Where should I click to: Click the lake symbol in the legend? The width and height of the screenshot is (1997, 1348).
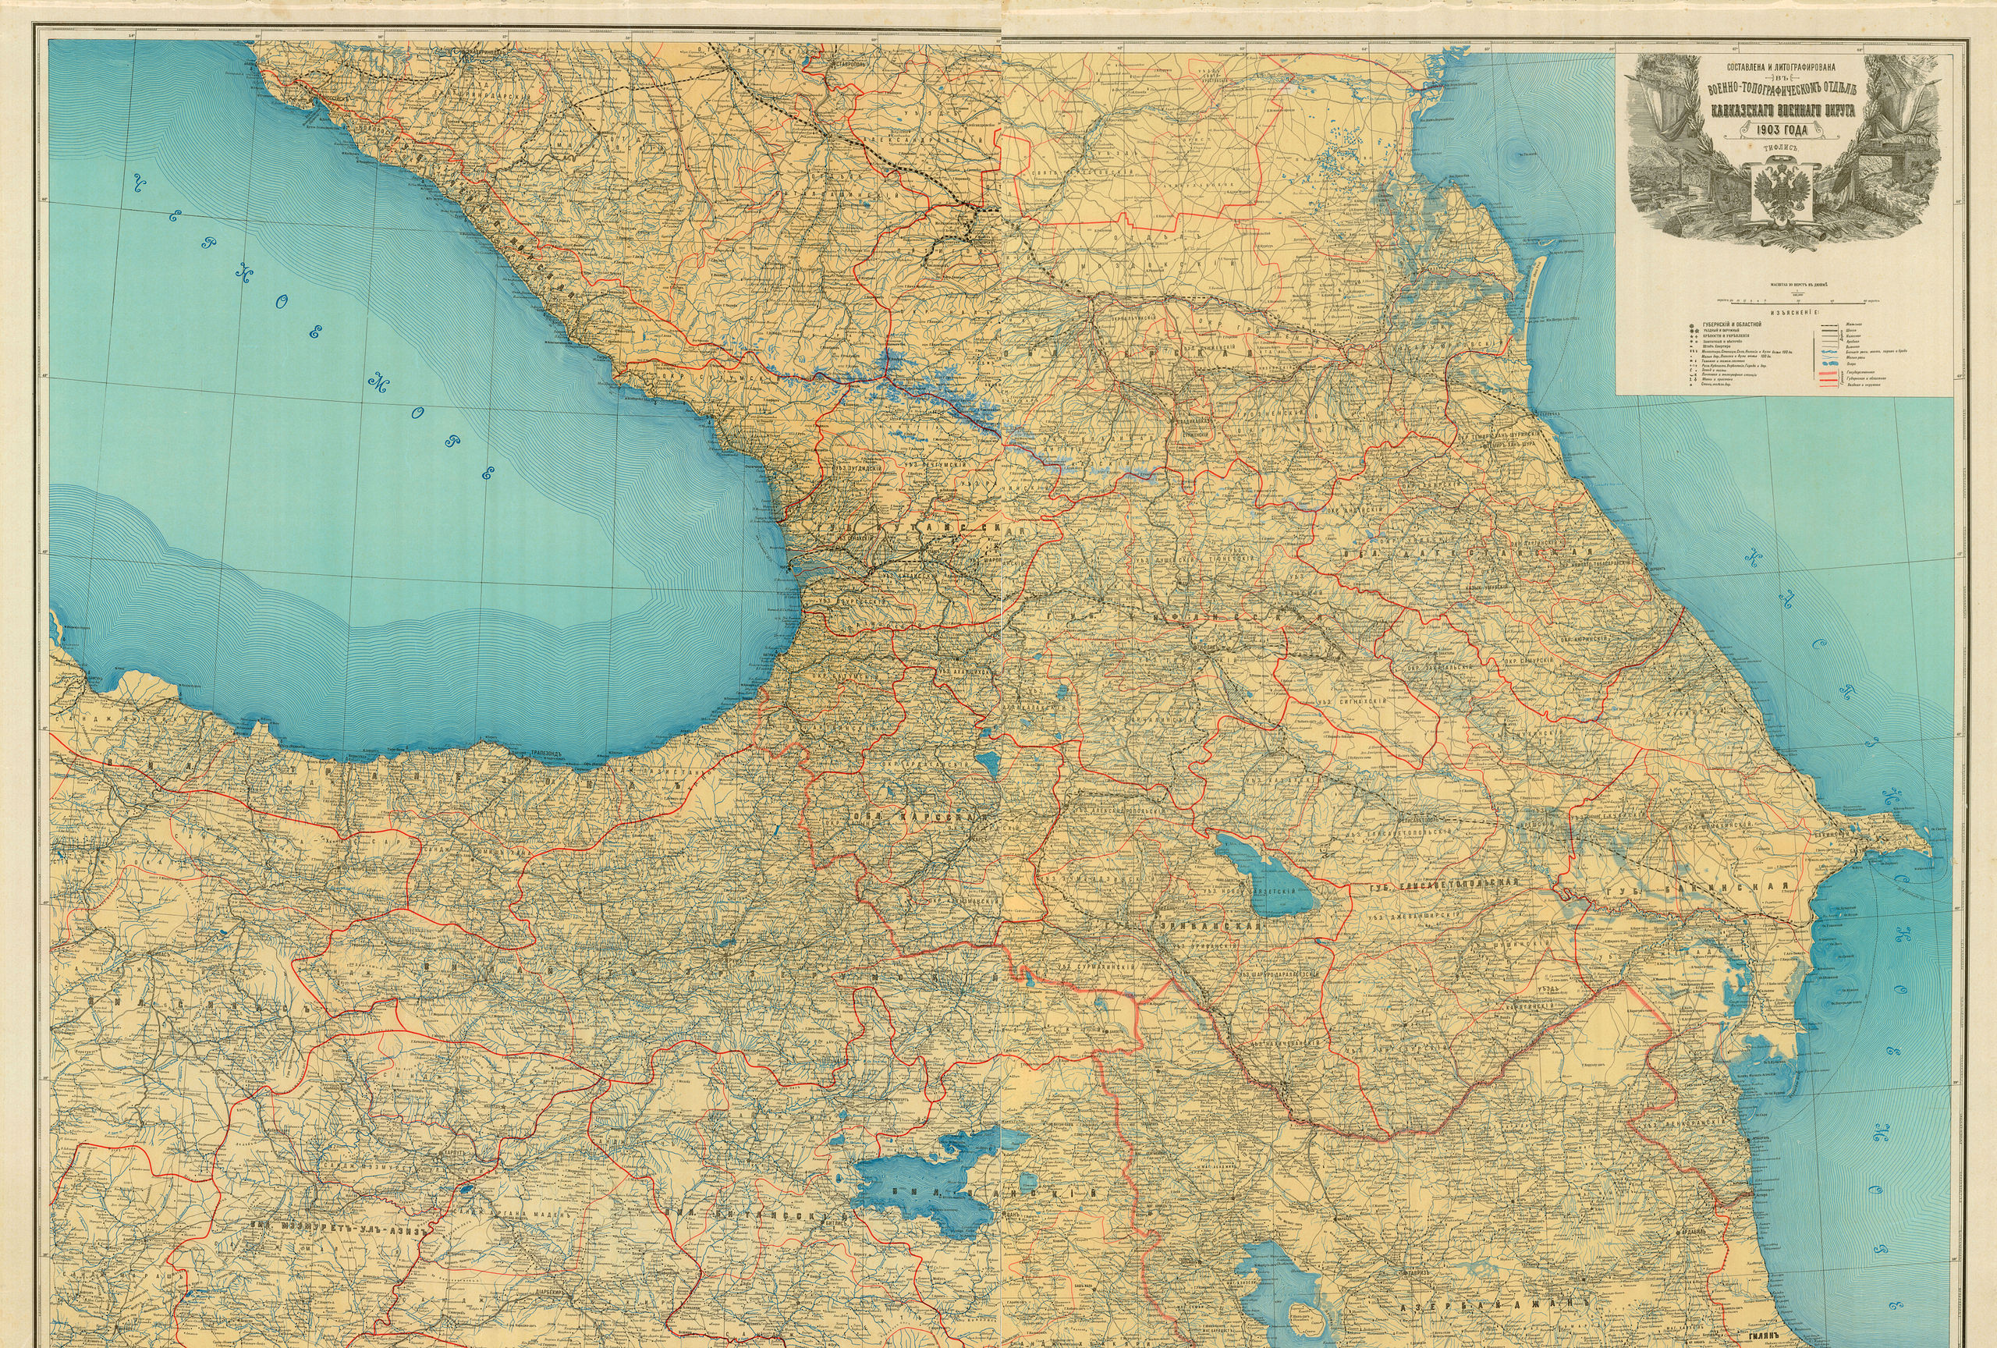[x=1830, y=364]
